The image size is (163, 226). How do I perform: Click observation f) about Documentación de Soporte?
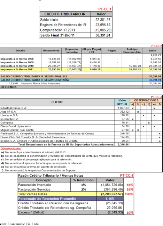(39, 170)
